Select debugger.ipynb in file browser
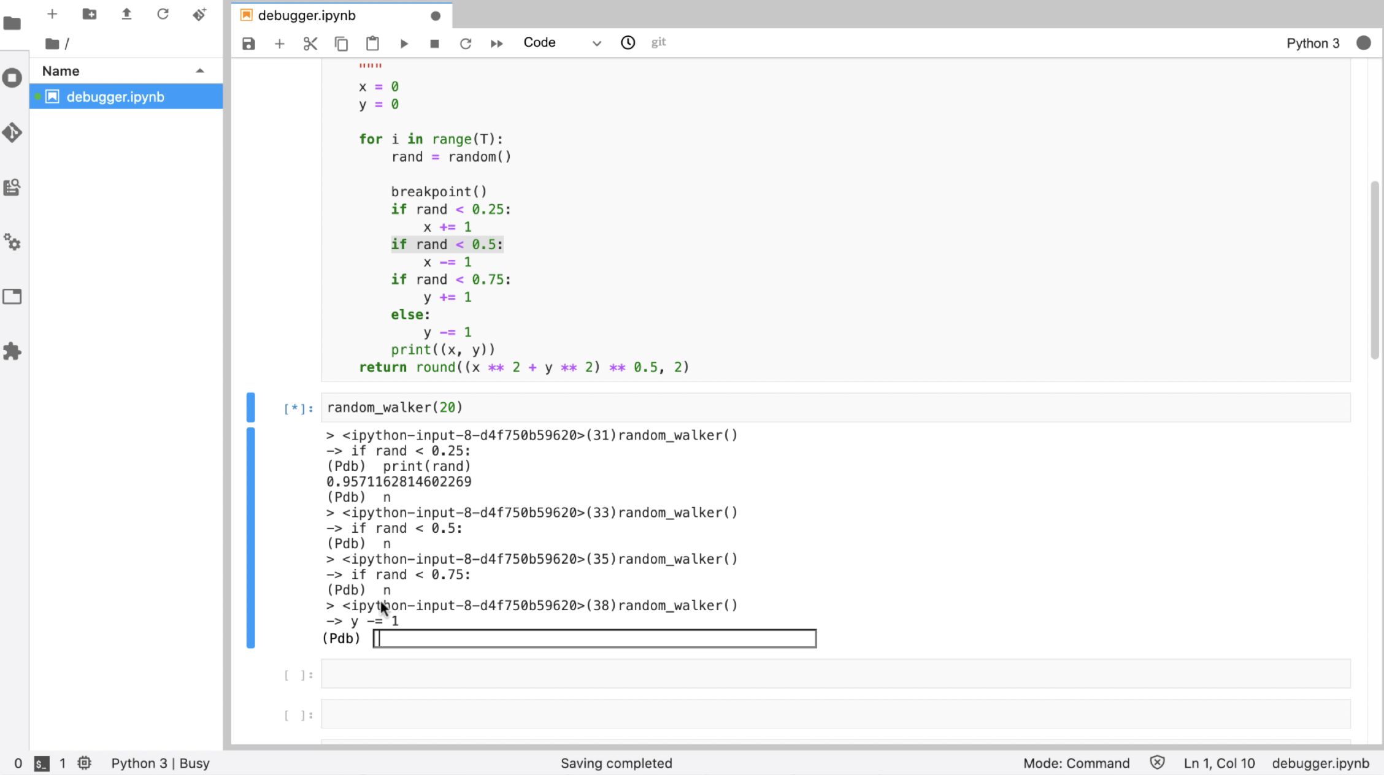 pyautogui.click(x=115, y=97)
